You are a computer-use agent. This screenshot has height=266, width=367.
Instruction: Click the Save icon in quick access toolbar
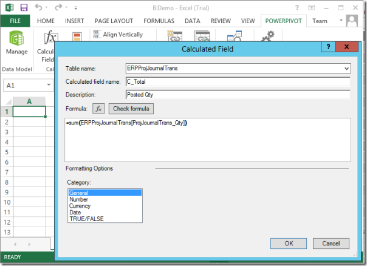pos(24,8)
